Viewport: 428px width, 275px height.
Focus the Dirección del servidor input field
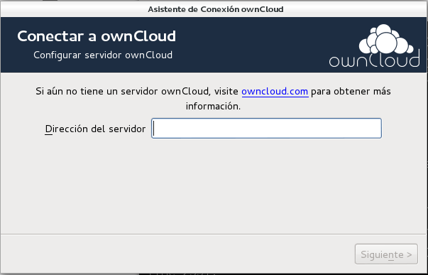[x=266, y=128]
